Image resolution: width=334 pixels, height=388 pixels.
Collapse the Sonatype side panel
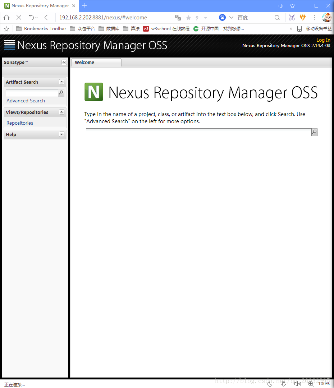tap(64, 63)
